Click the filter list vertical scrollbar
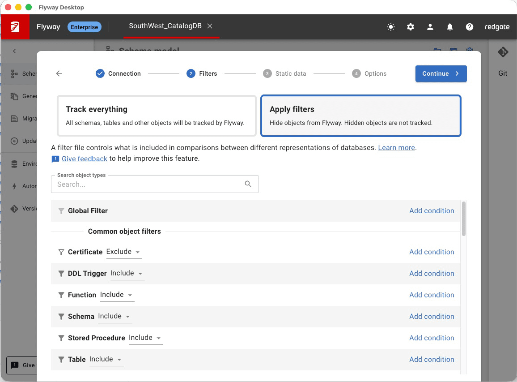Image resolution: width=517 pixels, height=382 pixels. point(464,219)
